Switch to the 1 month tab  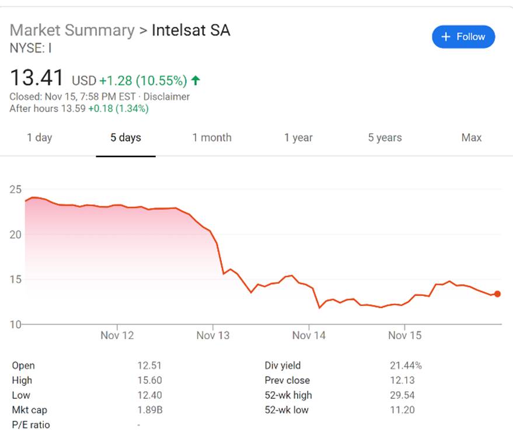pyautogui.click(x=212, y=138)
